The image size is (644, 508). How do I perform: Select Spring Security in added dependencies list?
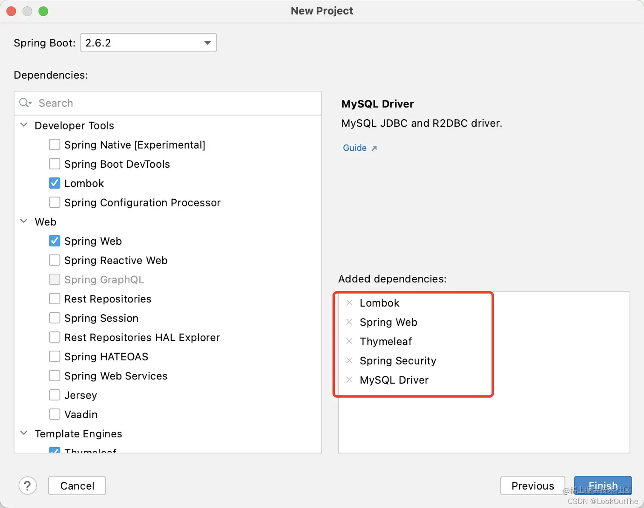tap(398, 361)
